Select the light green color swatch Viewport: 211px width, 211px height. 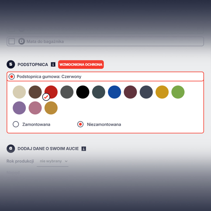[178, 92]
